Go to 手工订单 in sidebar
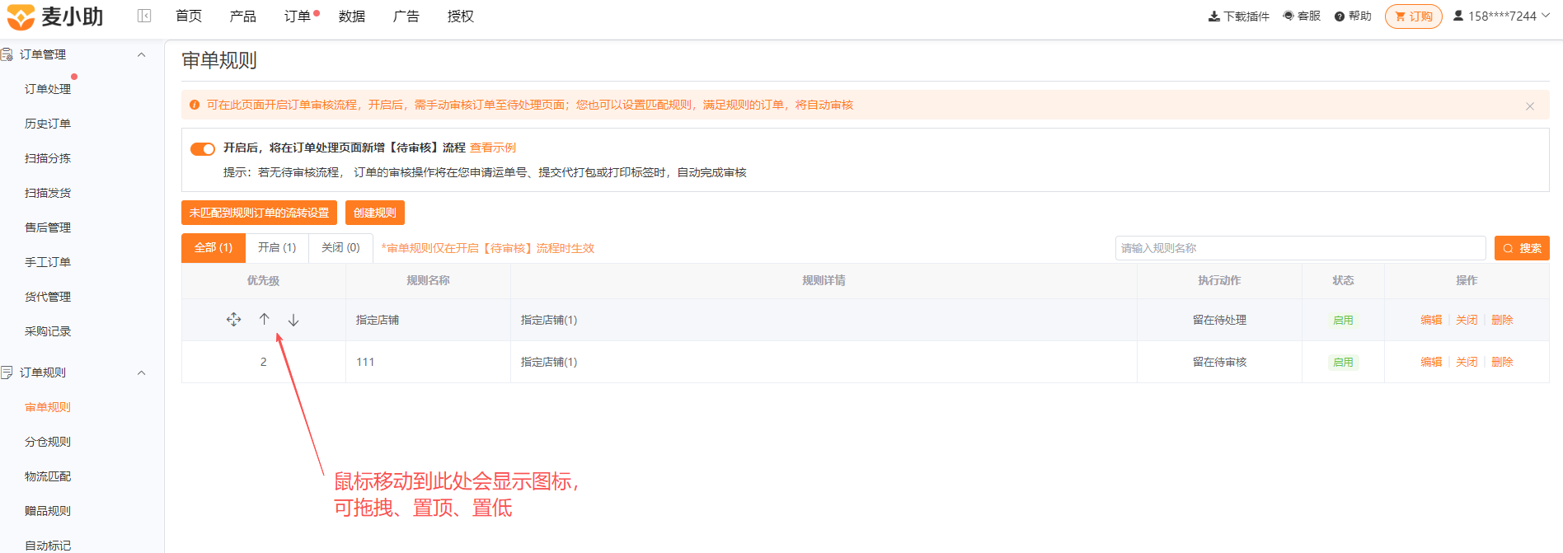 48,262
